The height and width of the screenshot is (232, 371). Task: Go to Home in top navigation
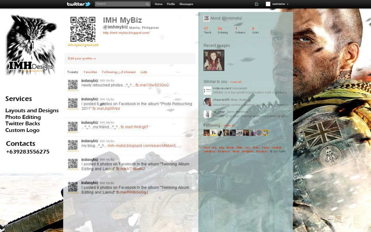159,4
